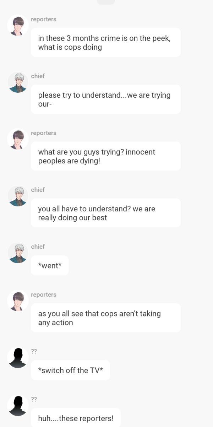Tap the '??' name above '*switch off the TV*'

tap(34, 351)
